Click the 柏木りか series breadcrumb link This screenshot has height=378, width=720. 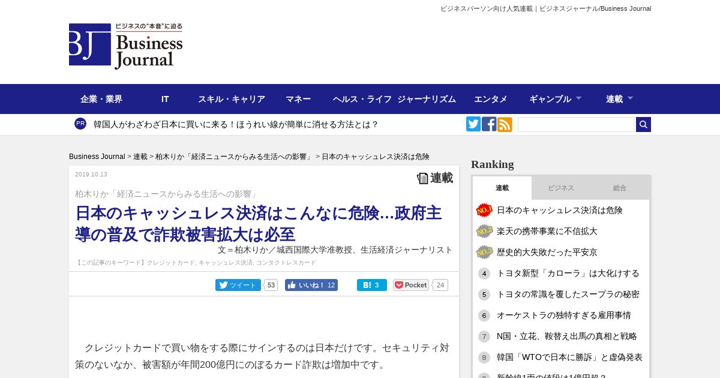[235, 157]
